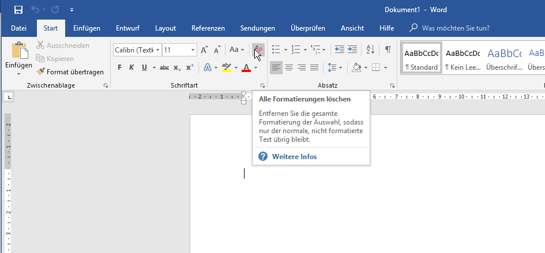This screenshot has height=253, width=545.
Task: Click the 'Was möchten Sie tun?' search box
Action: tap(456, 28)
